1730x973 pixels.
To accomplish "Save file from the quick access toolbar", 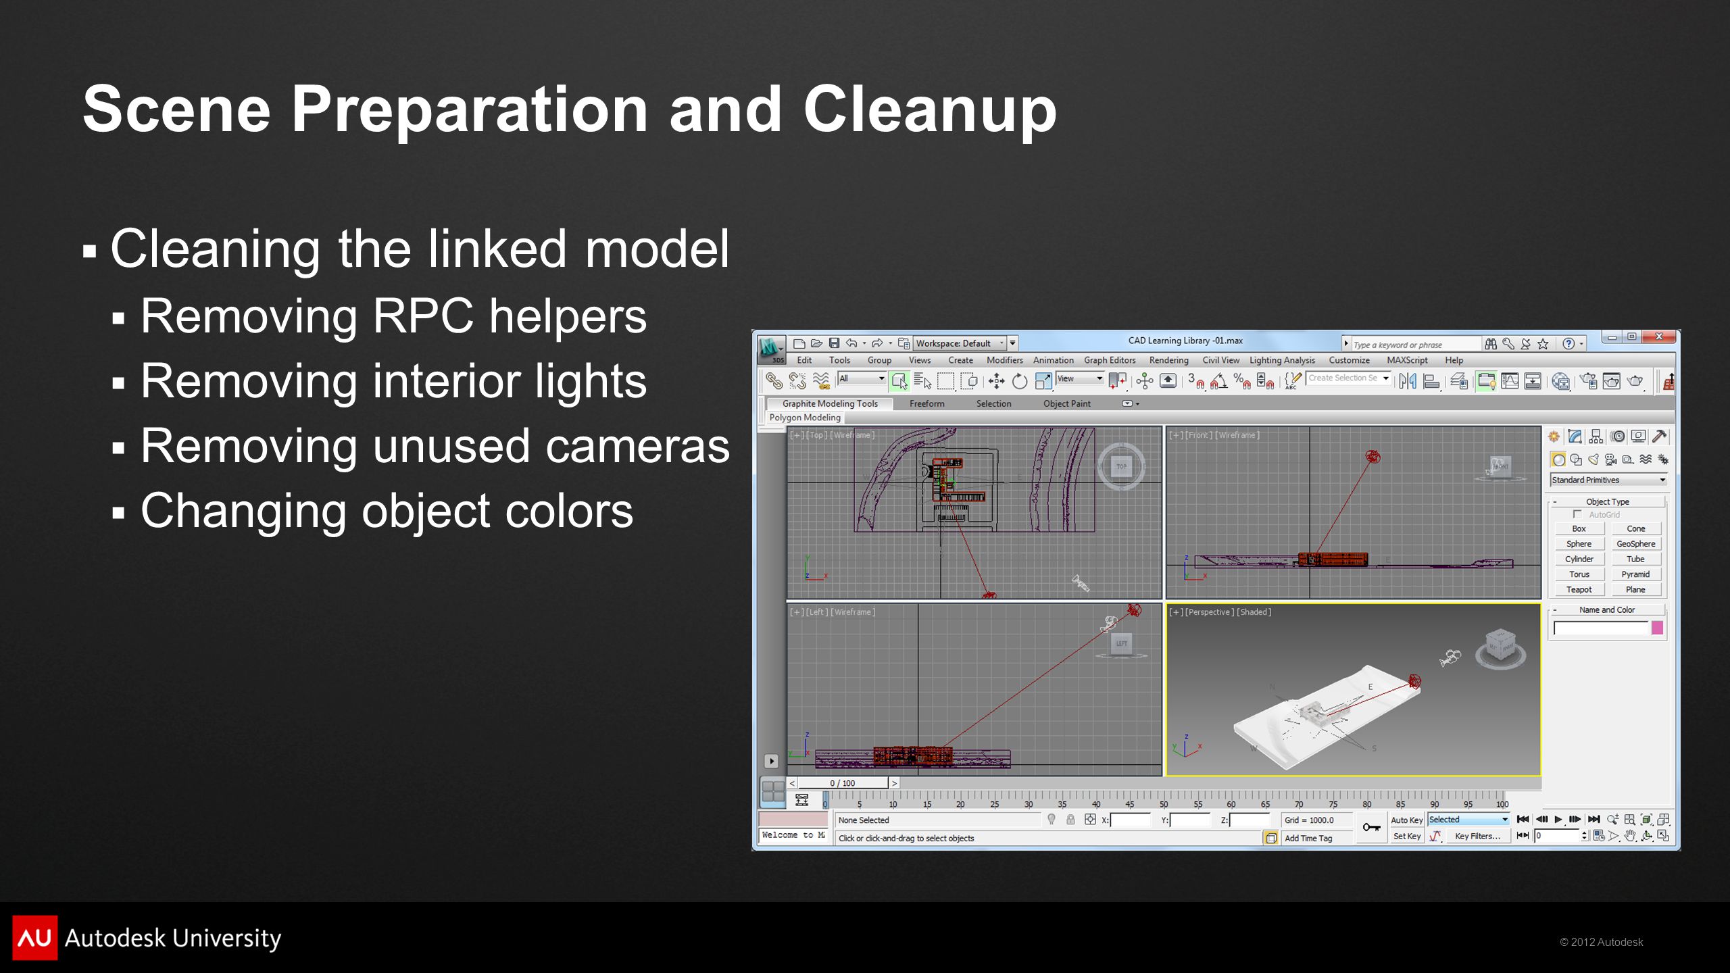I will (834, 343).
